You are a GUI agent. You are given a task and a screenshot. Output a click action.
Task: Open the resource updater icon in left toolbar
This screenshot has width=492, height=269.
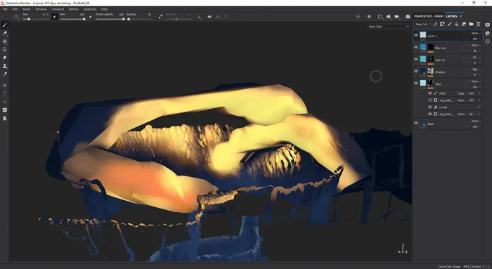5,118
